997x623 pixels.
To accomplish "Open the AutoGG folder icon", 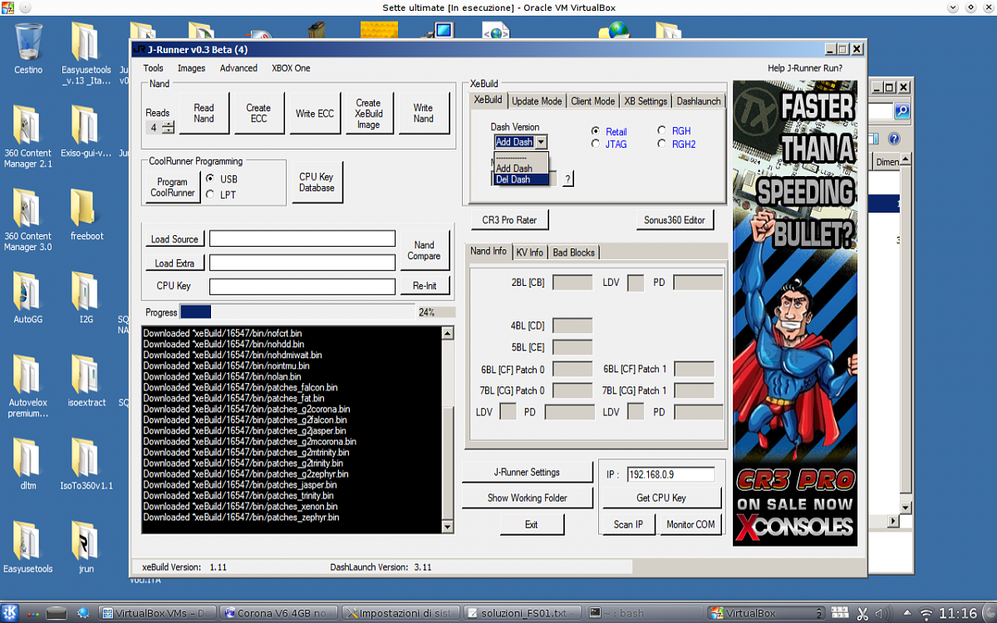I will point(27,291).
